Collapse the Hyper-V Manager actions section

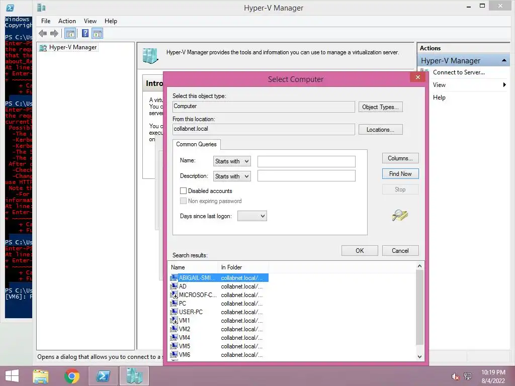pyautogui.click(x=504, y=61)
